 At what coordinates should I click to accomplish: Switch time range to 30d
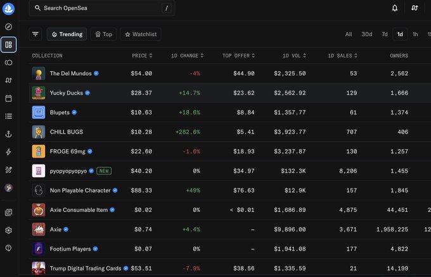(367, 34)
